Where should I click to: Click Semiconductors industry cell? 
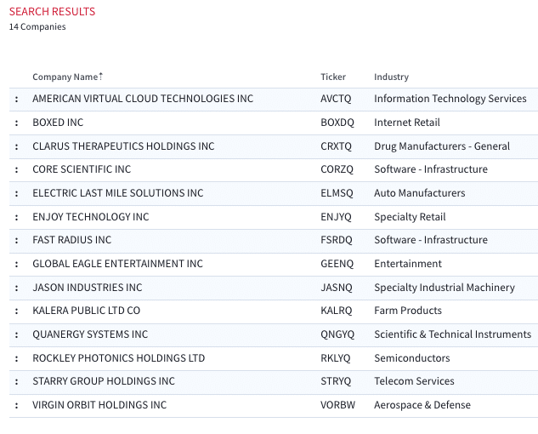[x=412, y=358]
